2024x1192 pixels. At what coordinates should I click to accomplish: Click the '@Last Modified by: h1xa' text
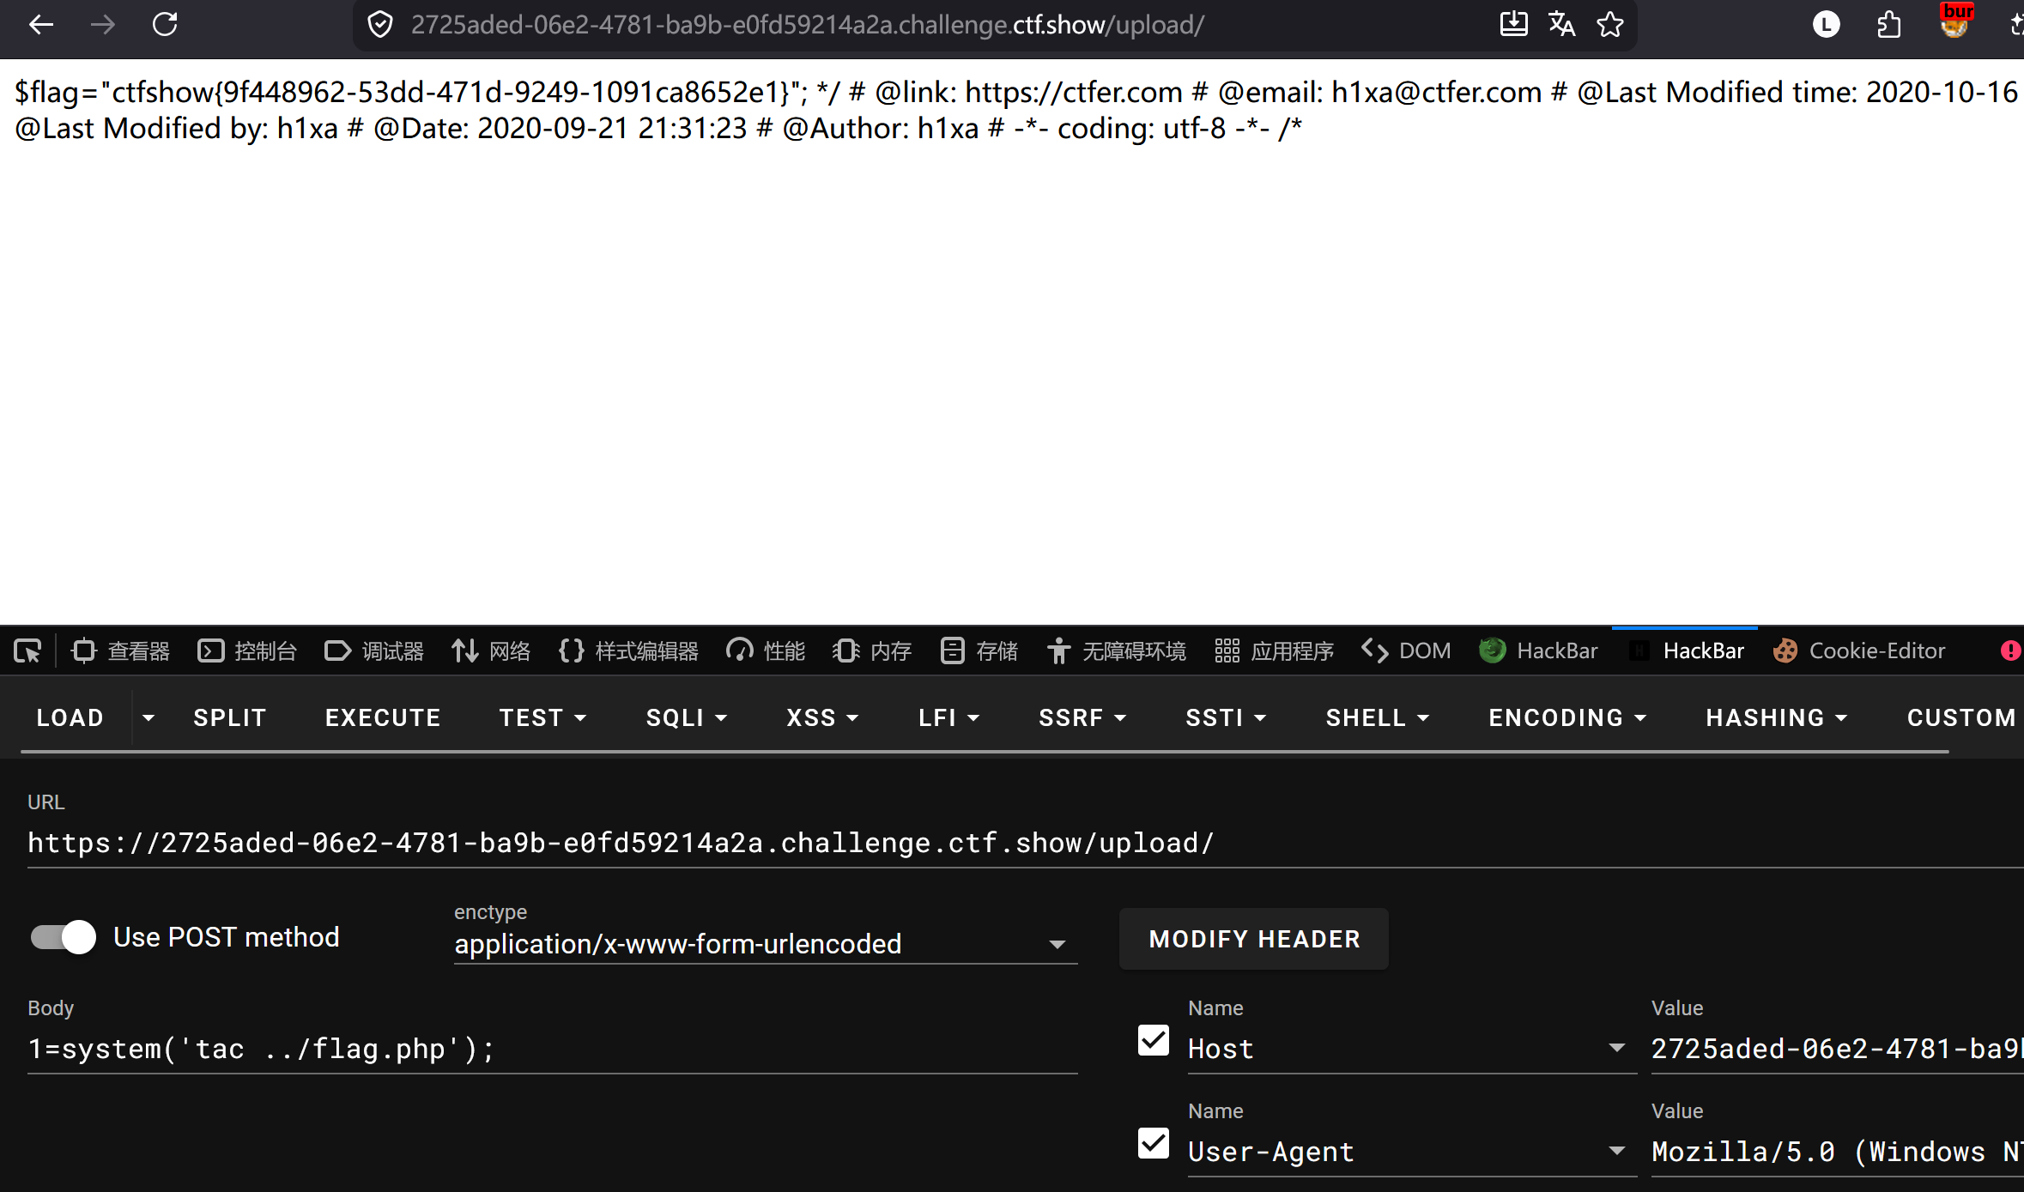[177, 128]
